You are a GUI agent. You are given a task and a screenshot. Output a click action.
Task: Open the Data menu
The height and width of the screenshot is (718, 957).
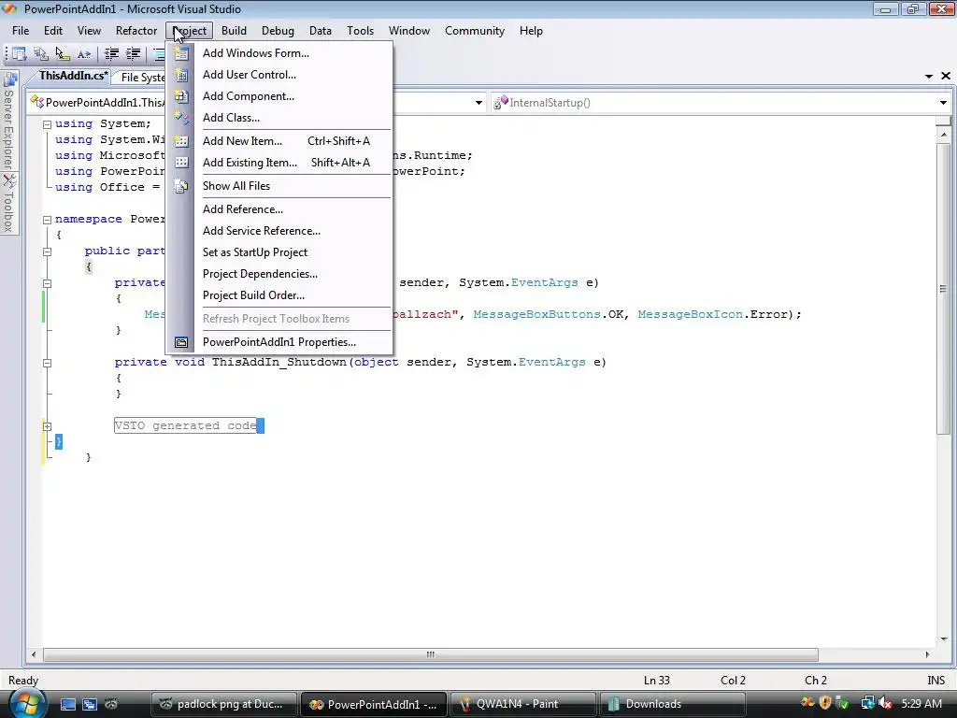[x=321, y=31]
